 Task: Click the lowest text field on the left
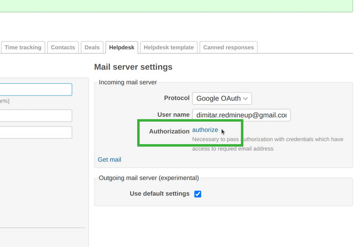pos(36,132)
